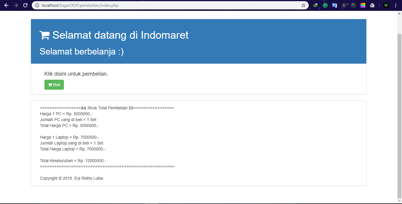Click the green Beli button
The height and width of the screenshot is (204, 402).
tap(54, 85)
